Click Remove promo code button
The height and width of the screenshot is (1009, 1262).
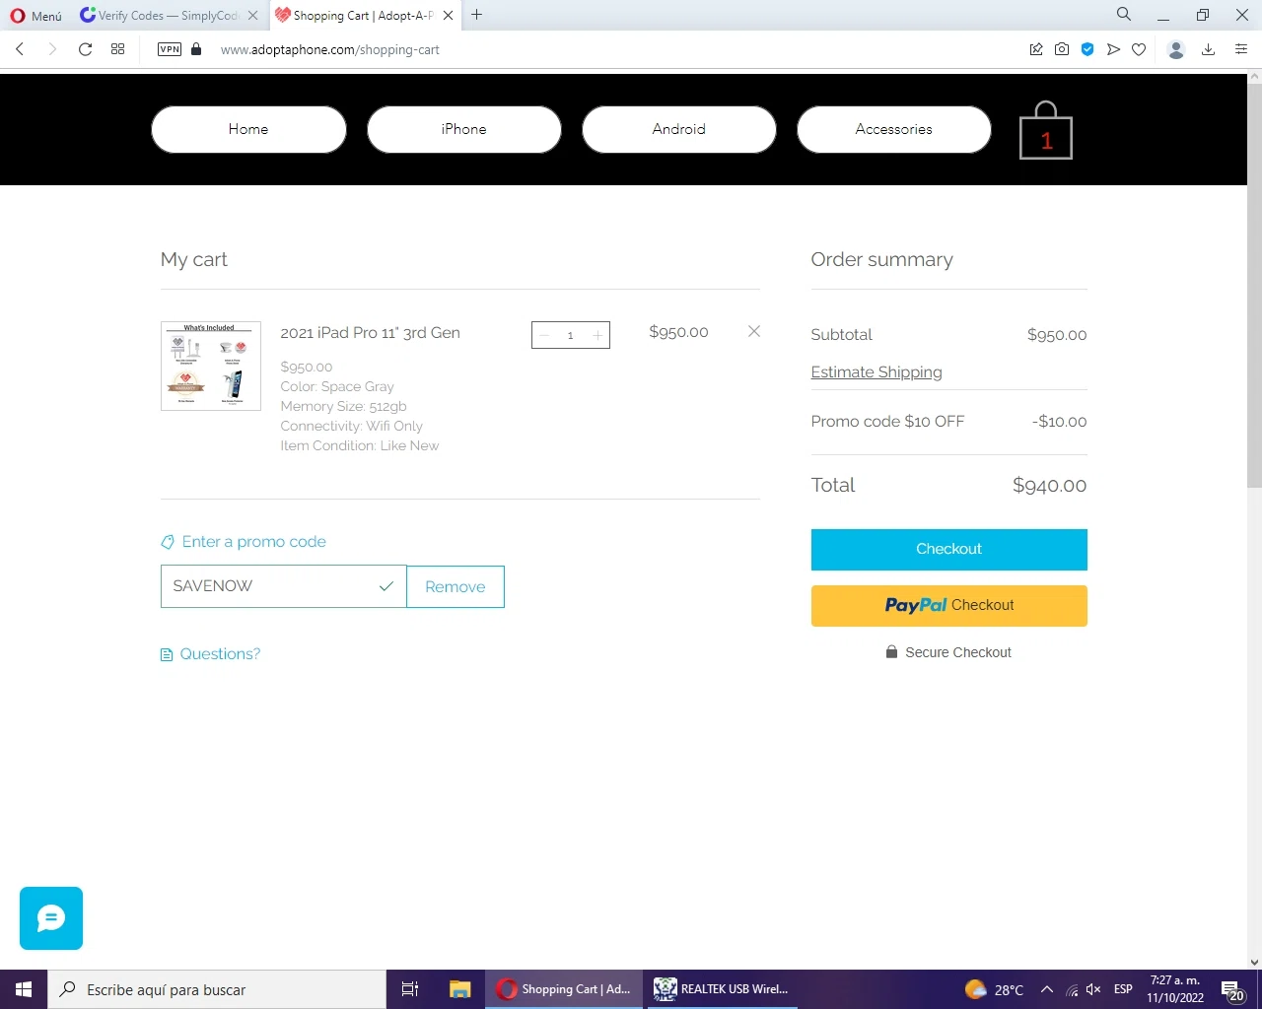(456, 586)
